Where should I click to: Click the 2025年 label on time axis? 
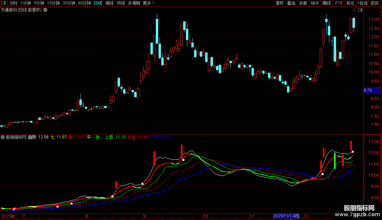(x=8, y=216)
